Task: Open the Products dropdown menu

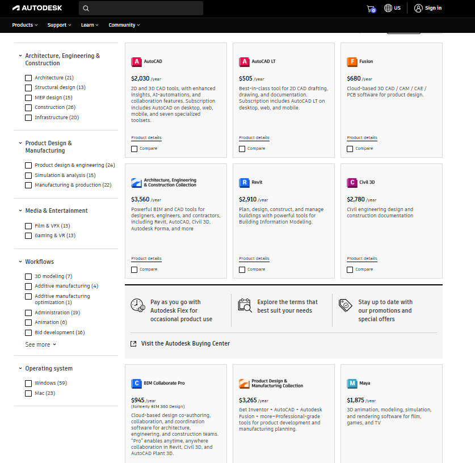Action: [25, 25]
